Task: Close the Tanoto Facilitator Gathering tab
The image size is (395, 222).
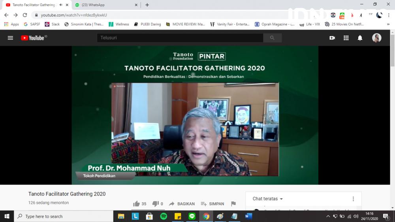Action: point(67,5)
